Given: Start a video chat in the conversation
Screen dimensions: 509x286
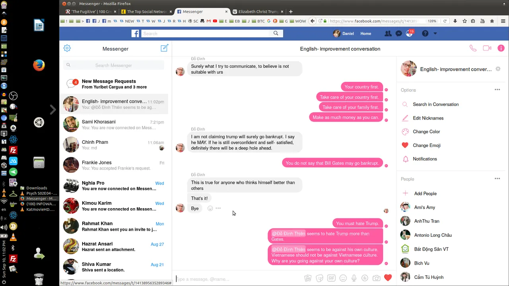Looking at the screenshot, I should click(487, 48).
